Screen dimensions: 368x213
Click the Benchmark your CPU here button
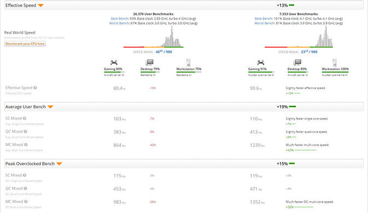[x=25, y=44]
